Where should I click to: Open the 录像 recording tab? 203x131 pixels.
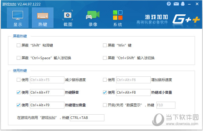[x=93, y=18]
